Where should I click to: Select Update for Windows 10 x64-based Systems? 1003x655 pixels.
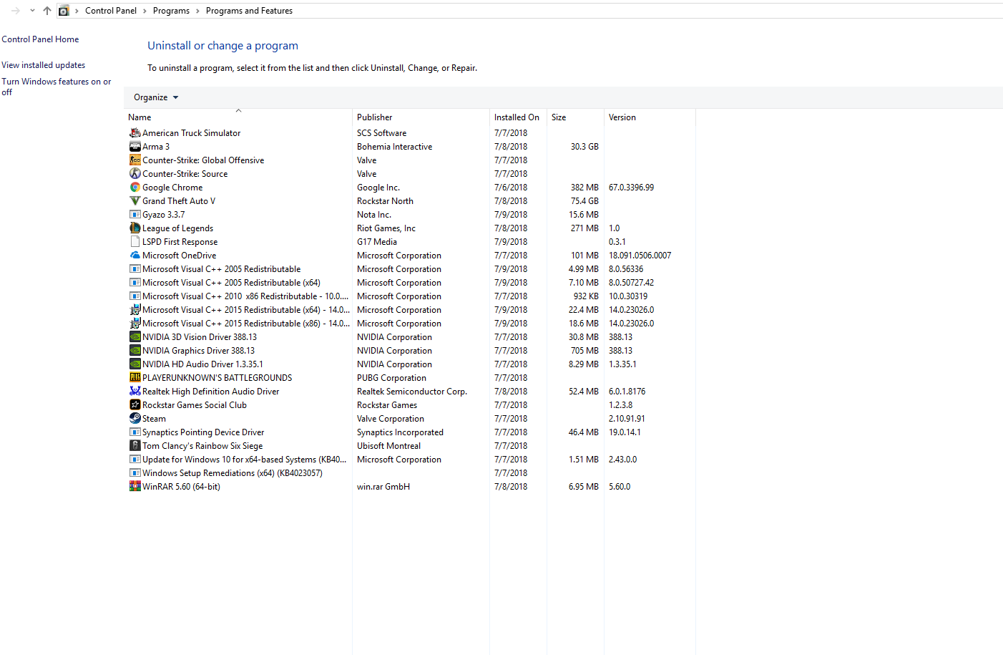coord(245,460)
